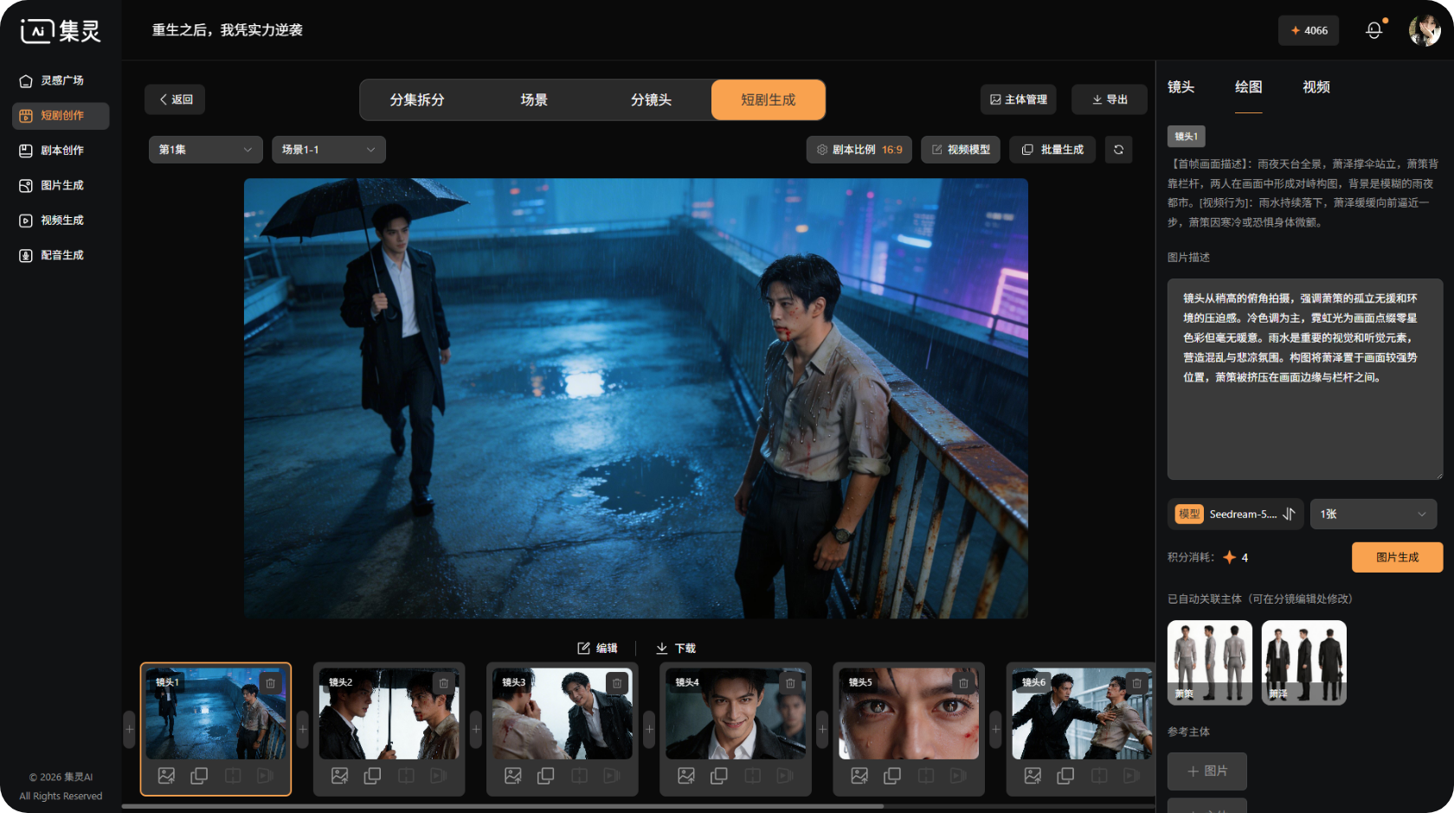Open 配音生成 in the left sidebar
This screenshot has height=813, width=1454.
(x=61, y=255)
